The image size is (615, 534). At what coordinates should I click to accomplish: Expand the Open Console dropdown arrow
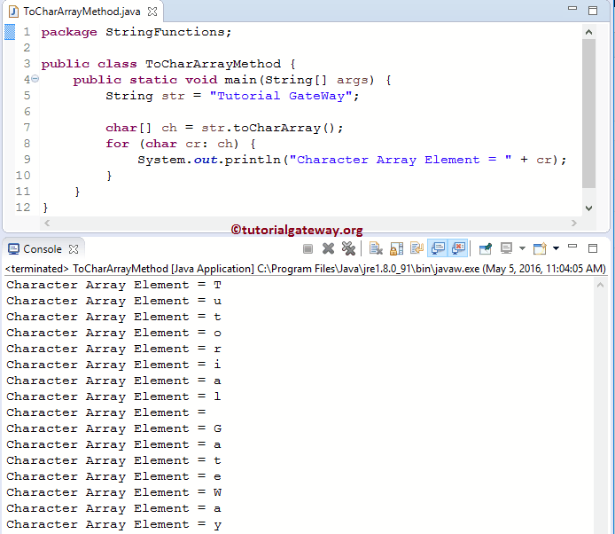click(x=555, y=249)
